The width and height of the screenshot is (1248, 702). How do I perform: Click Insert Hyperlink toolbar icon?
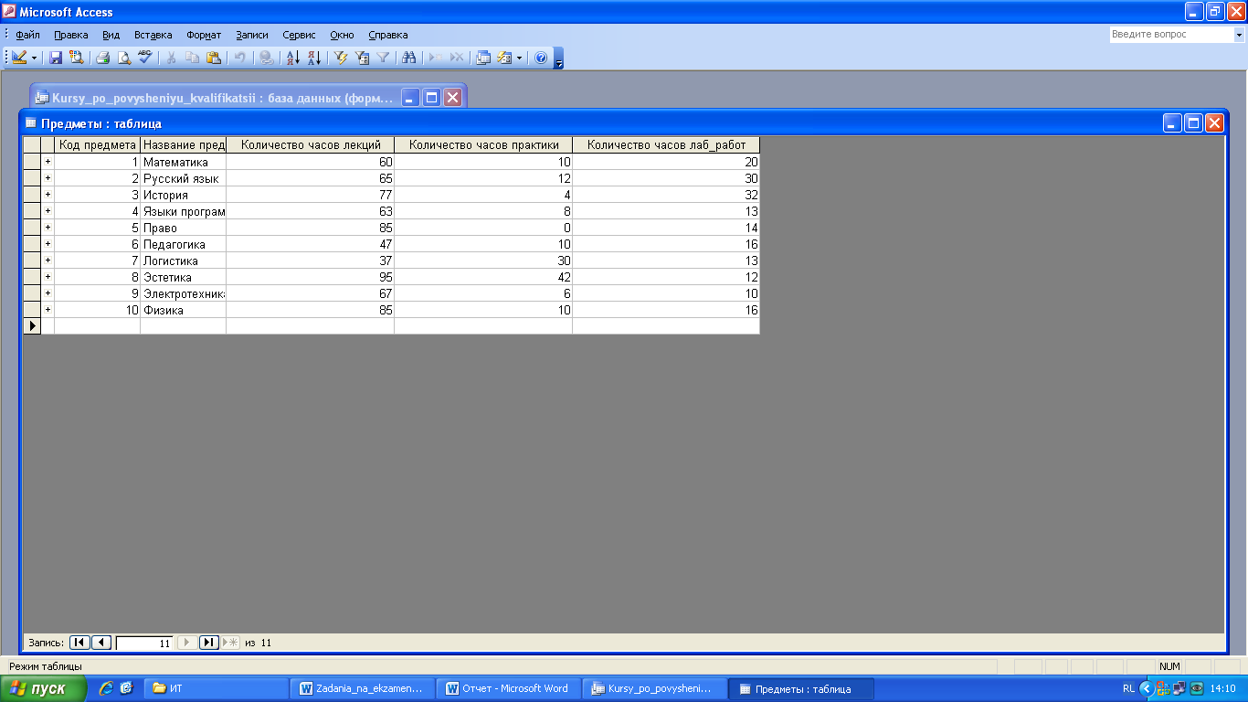pyautogui.click(x=266, y=58)
